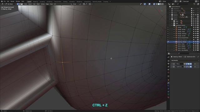200x112 pixels.
Task: Click outliner filter funnel icon
Action: tap(194, 4)
